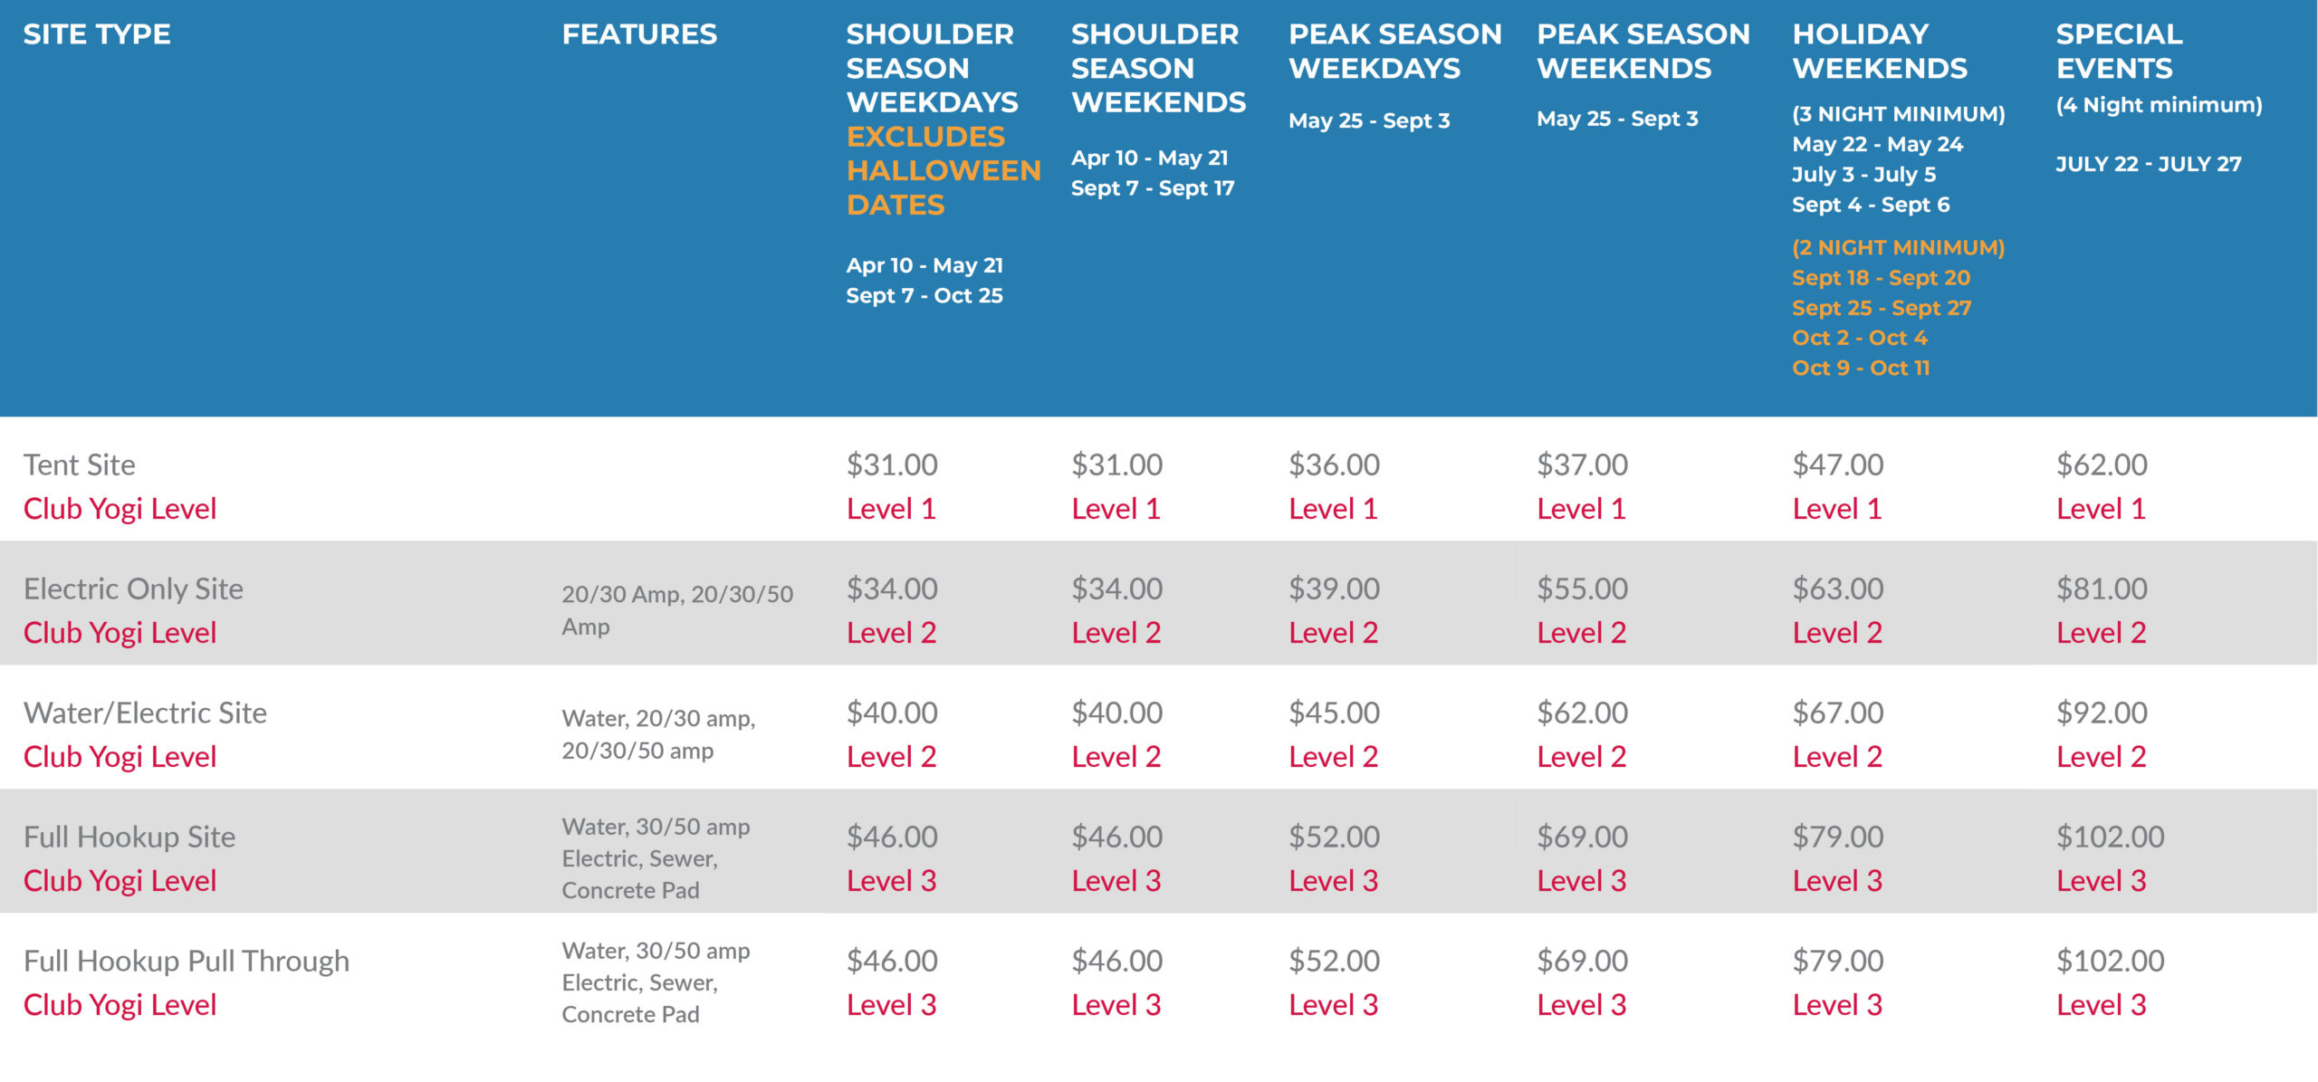The width and height of the screenshot is (2318, 1082).
Task: Click the $55.00 Electric Only Peak Weekends price
Action: 1582,589
